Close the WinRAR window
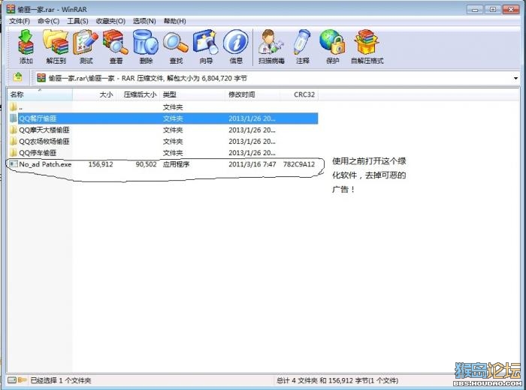The image size is (526, 390). [x=511, y=9]
